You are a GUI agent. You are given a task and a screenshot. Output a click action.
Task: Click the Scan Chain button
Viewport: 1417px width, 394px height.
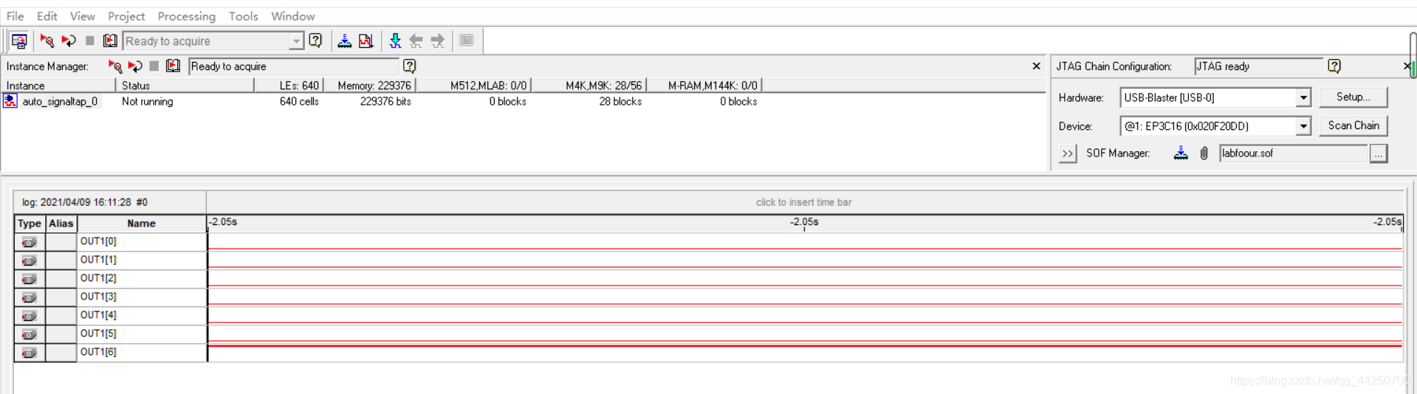tap(1353, 125)
